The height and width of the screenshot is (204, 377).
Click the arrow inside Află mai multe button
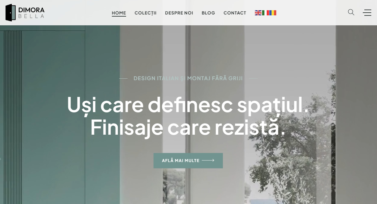coord(208,161)
